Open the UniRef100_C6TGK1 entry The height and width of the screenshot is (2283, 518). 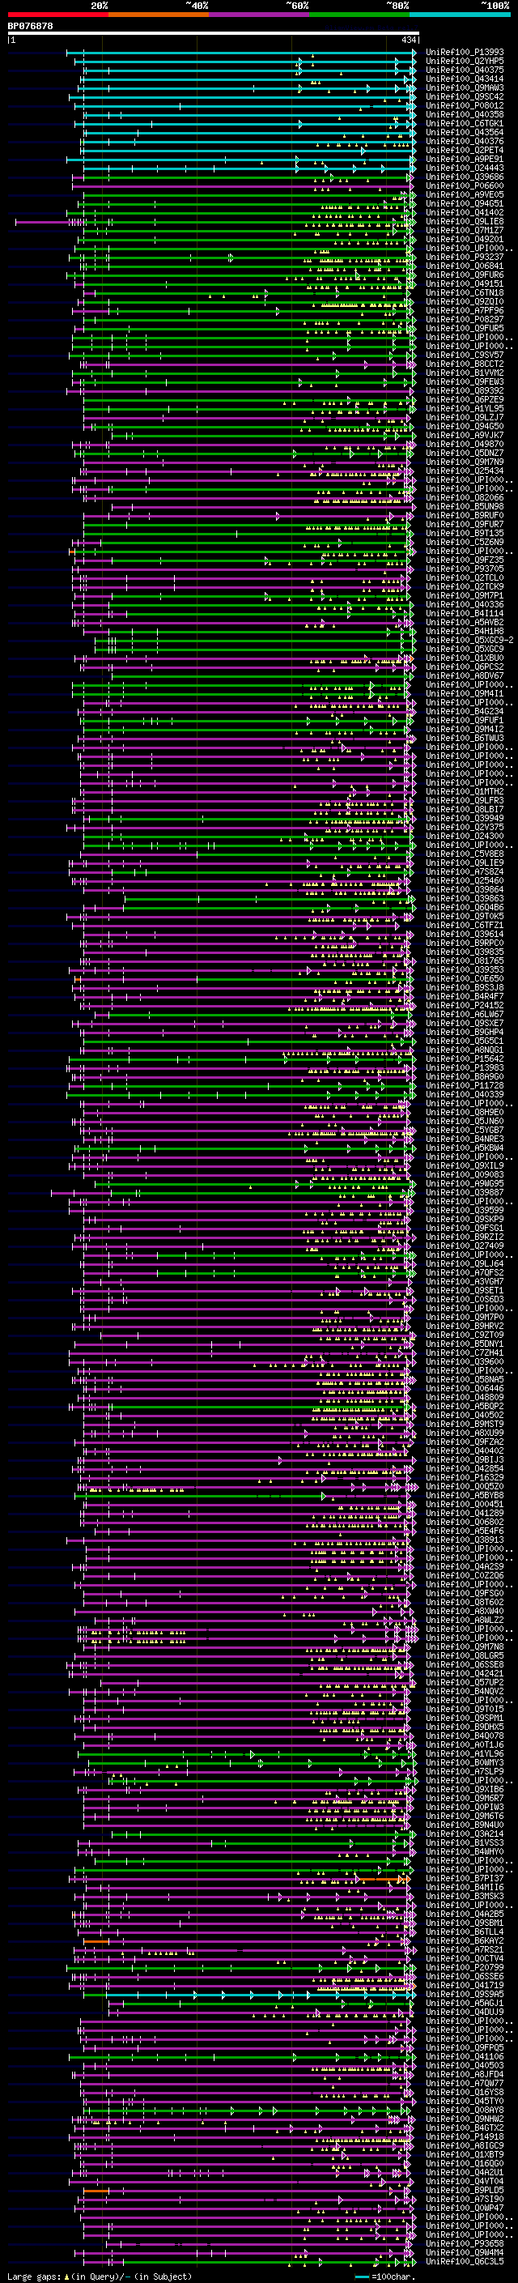point(465,123)
